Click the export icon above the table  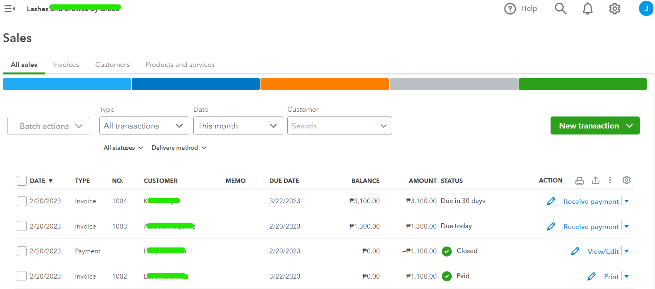click(x=595, y=181)
